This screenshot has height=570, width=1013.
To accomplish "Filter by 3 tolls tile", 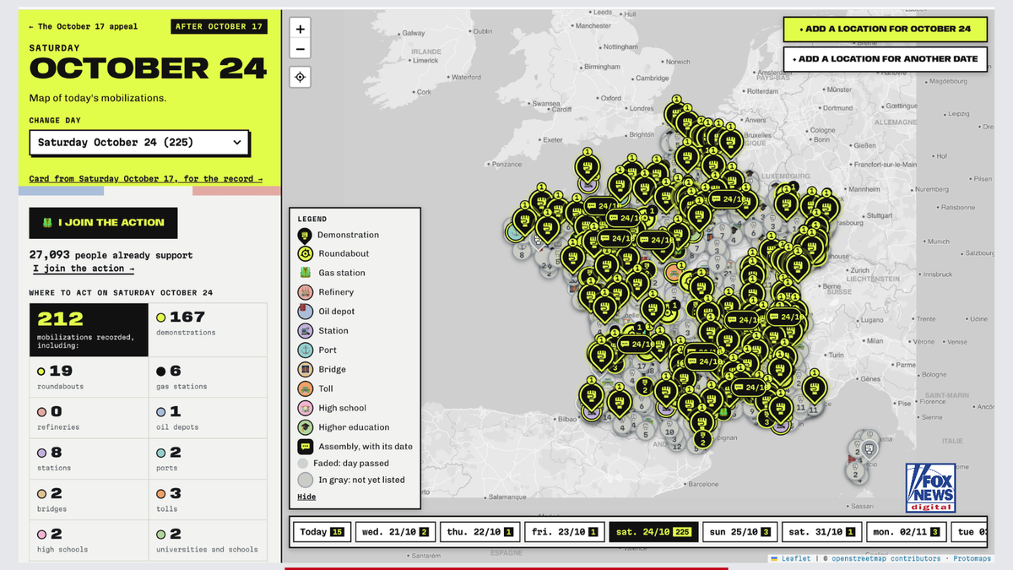I will [208, 499].
